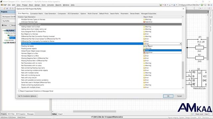Choose No Report in dropdown list
Screen dimensions: 213x119
[x=162, y=46]
